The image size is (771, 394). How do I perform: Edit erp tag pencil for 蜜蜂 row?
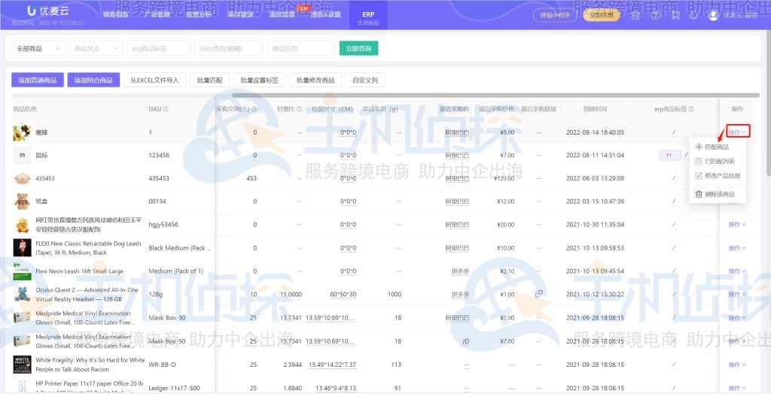674,132
